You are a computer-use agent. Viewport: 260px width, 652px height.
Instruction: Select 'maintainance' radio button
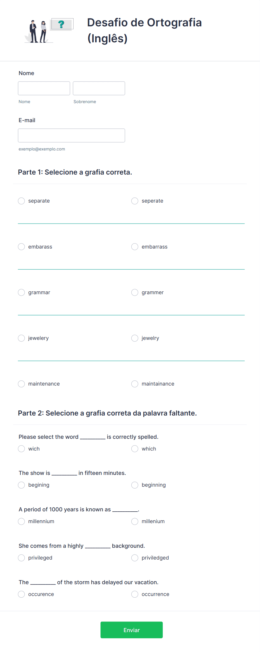click(135, 384)
